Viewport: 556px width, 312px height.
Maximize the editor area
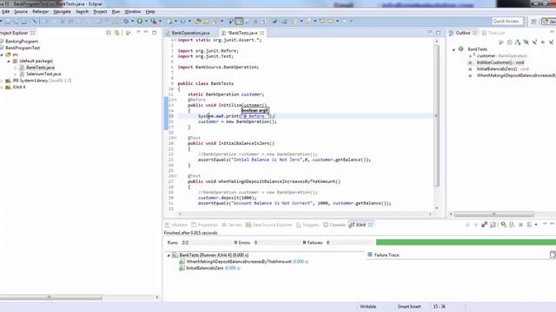coord(438,33)
